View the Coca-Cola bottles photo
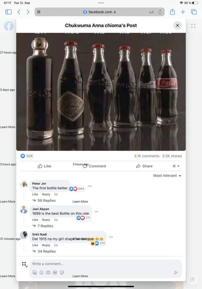Screen dimensions: 202x289 point(101,92)
